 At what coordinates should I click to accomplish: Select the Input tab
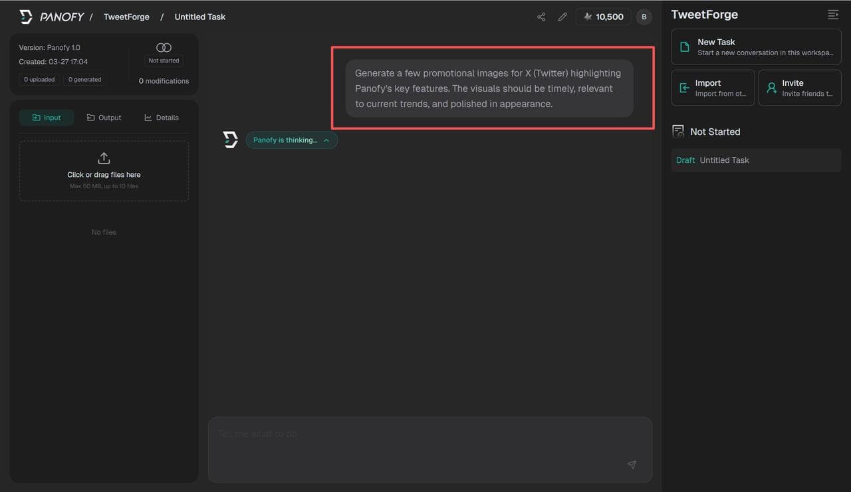click(x=47, y=118)
